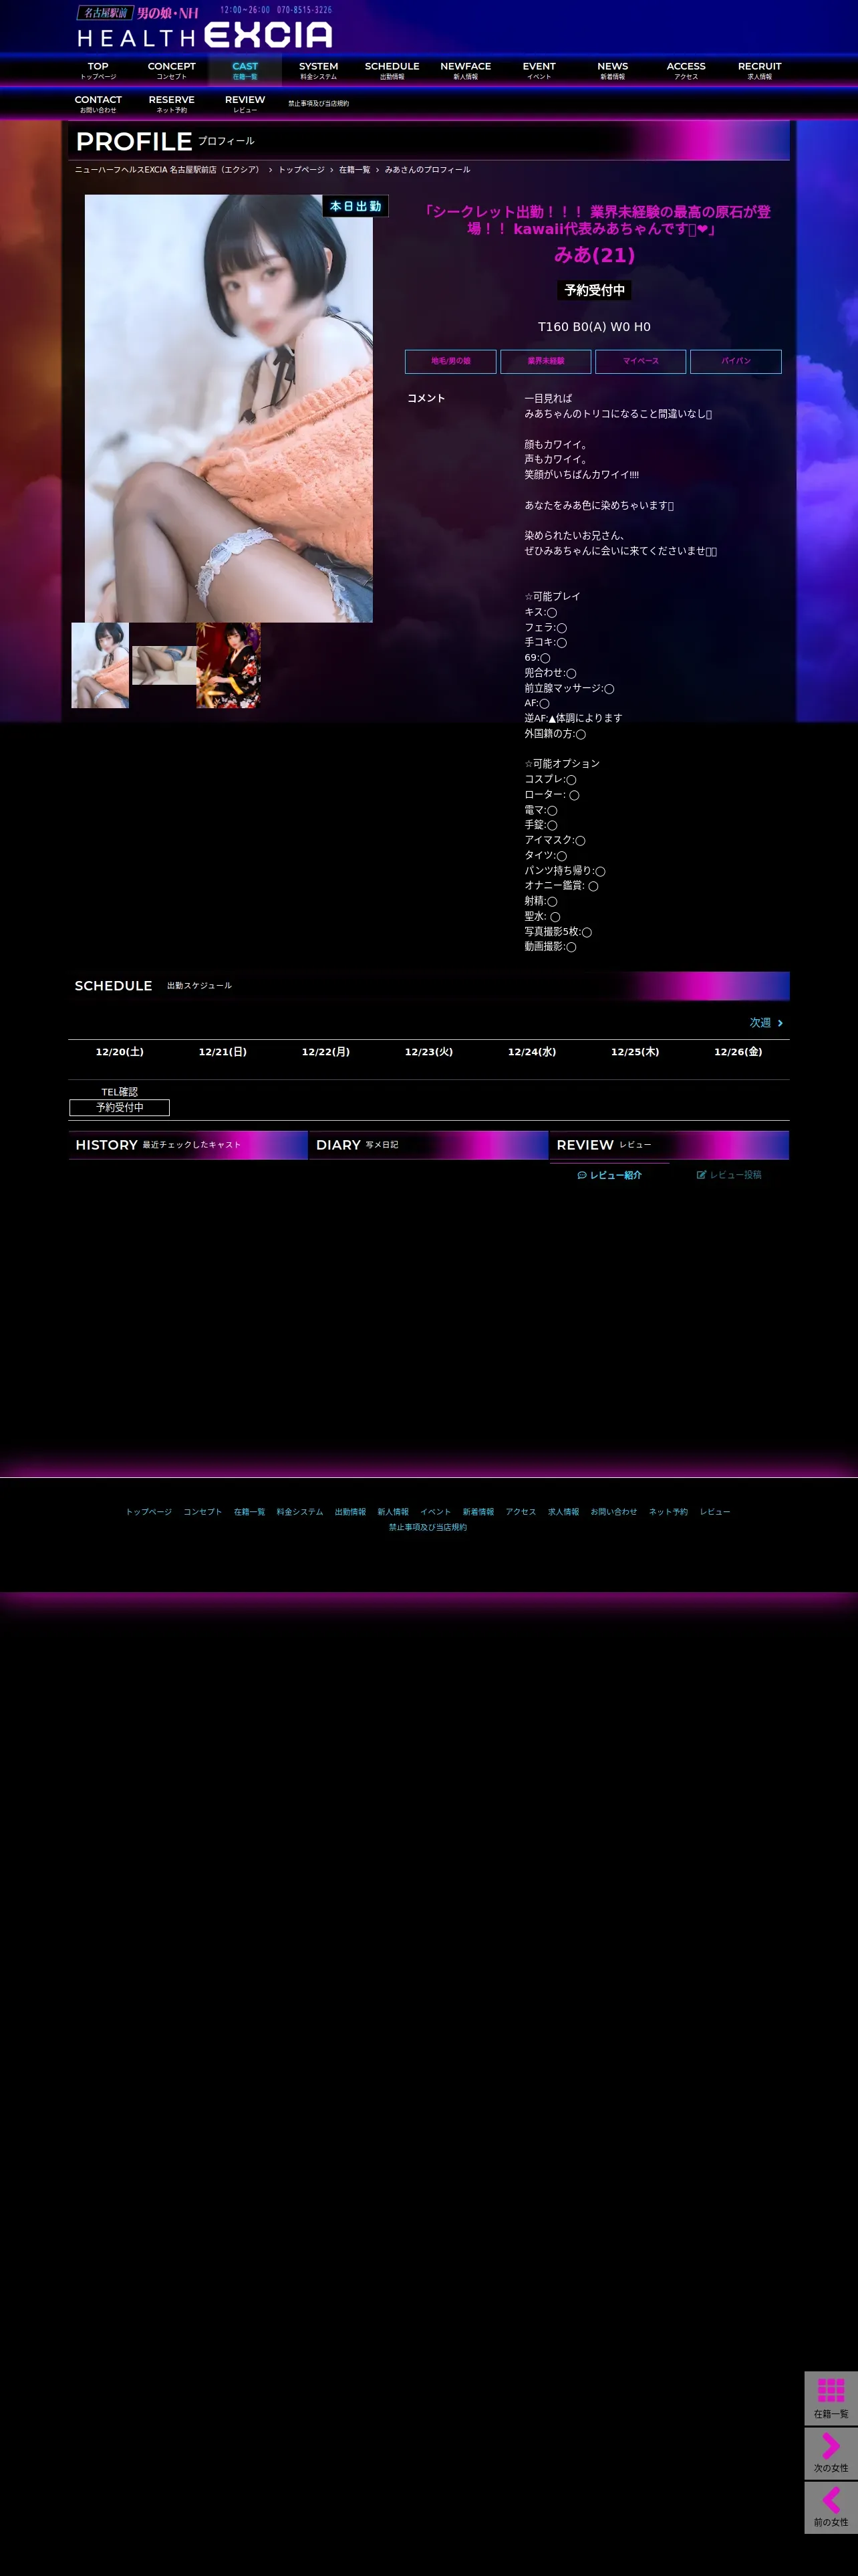
Task: Click the DIARY 写メ日記 section header
Action: tap(428, 1145)
